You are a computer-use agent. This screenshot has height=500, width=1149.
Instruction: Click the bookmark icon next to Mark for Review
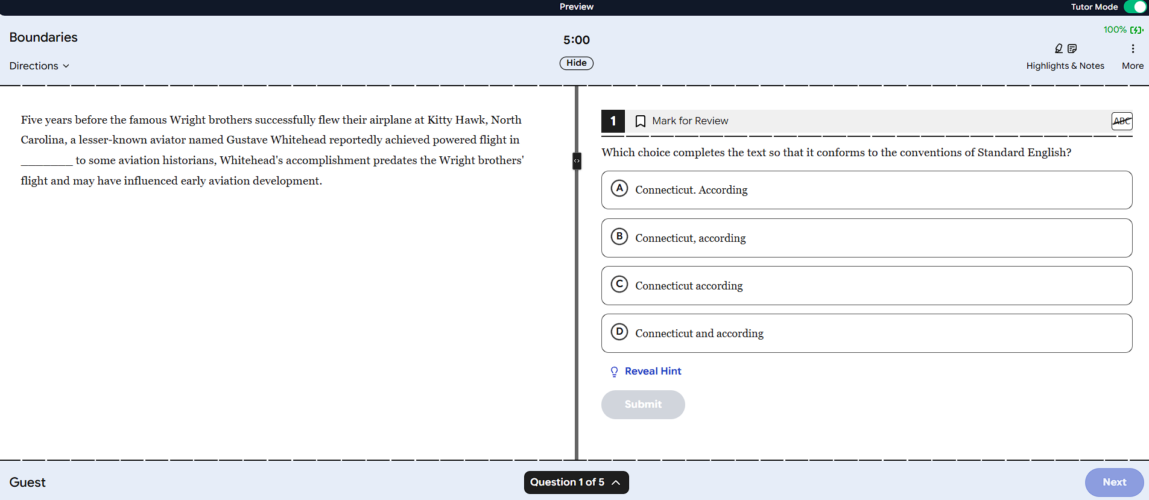641,121
